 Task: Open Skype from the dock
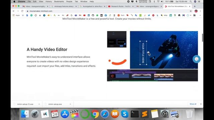tap(125, 114)
